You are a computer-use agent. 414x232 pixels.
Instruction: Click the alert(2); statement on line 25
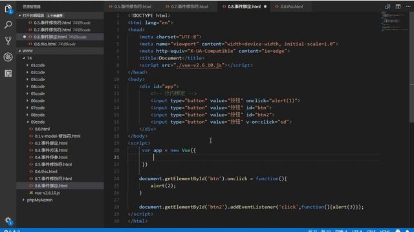coord(163,186)
